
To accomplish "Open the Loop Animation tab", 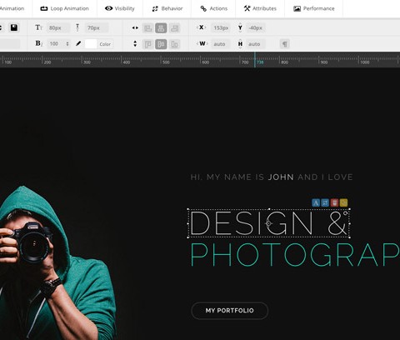I will coord(64,8).
